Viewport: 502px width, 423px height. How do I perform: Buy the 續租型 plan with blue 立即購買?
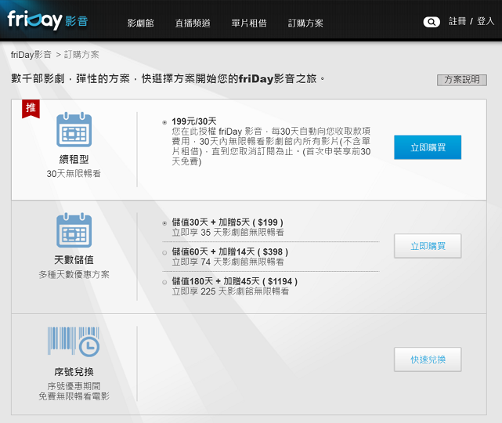coord(428,147)
